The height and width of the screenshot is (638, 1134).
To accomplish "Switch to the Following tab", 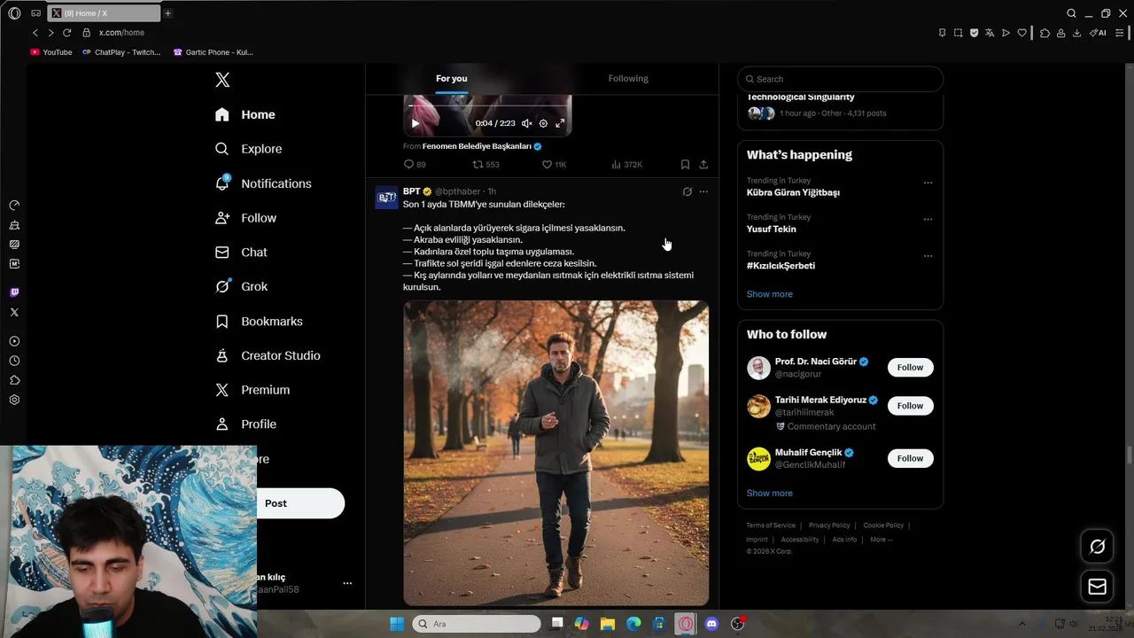I will click(x=628, y=79).
